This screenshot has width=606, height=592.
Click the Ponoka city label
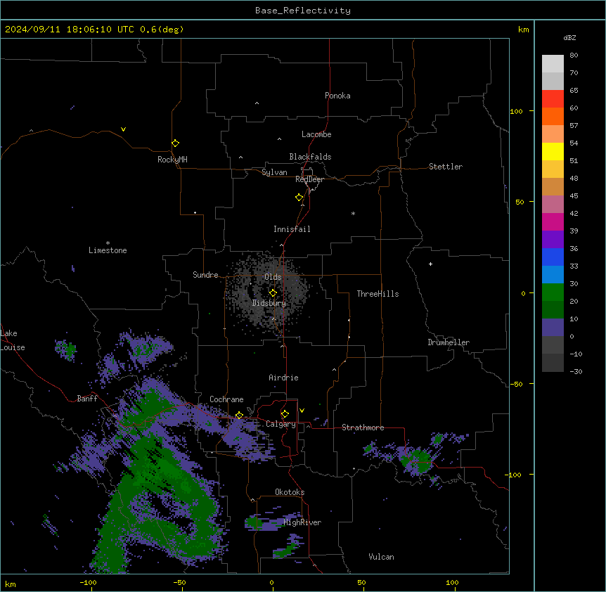tap(337, 96)
